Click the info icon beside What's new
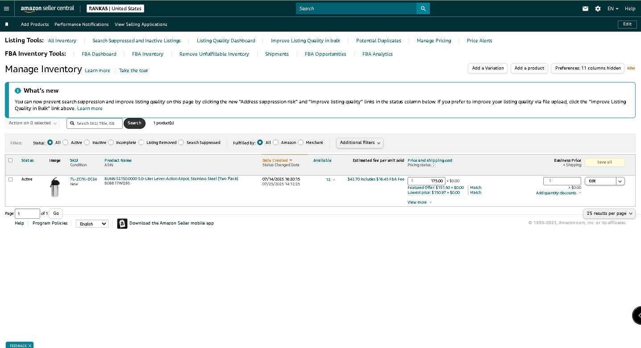 tap(18, 90)
